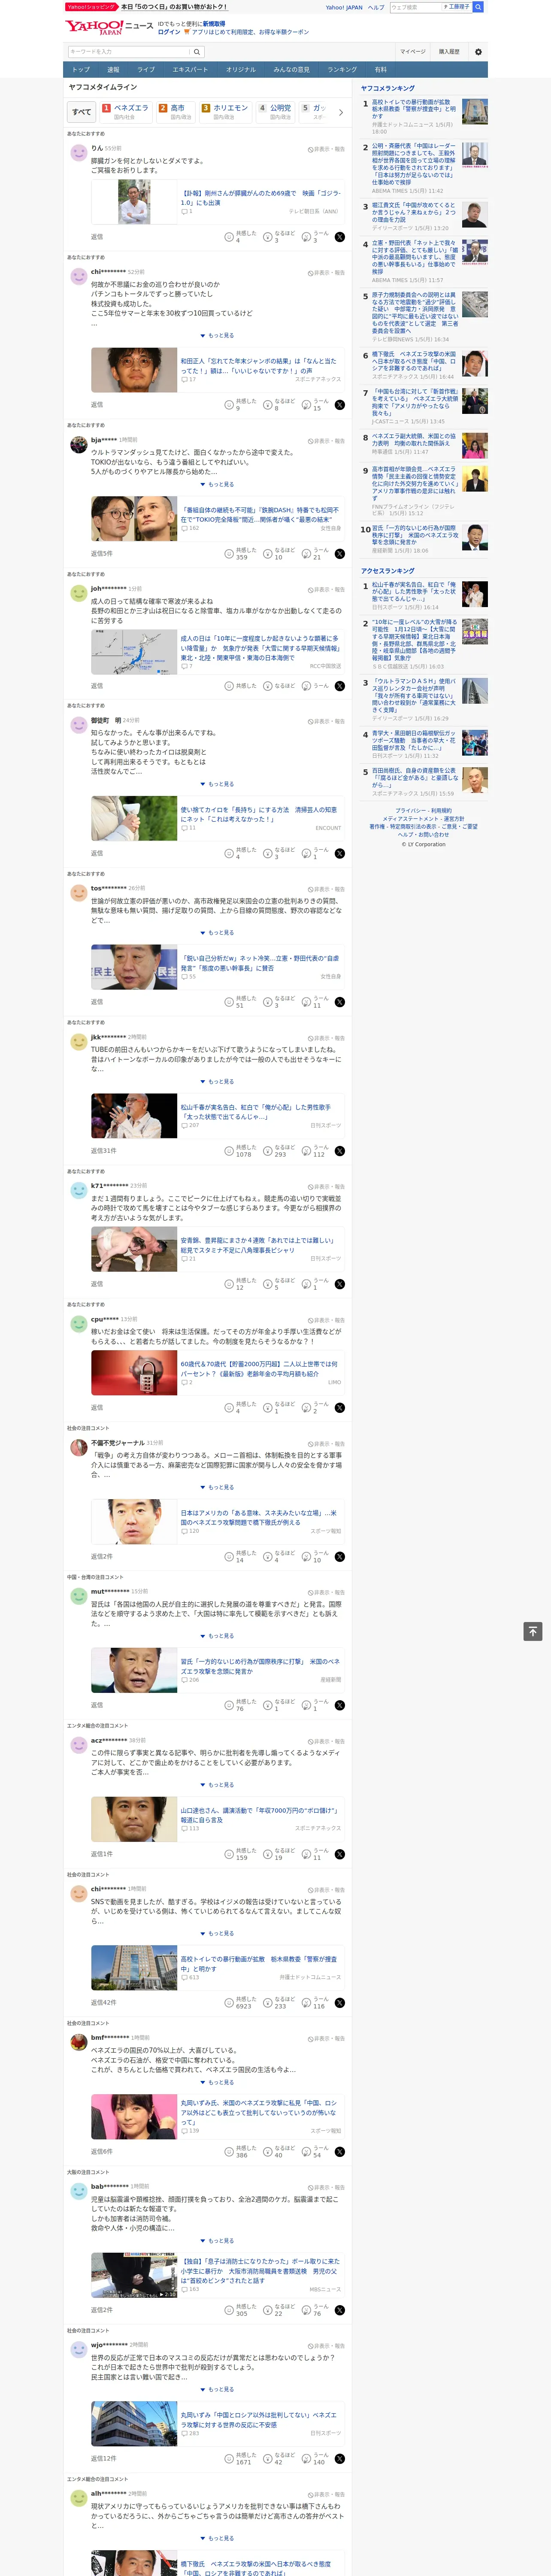This screenshot has width=551, height=2576.
Task: Click 非表示・報告 on りん's comment
Action: 326,149
